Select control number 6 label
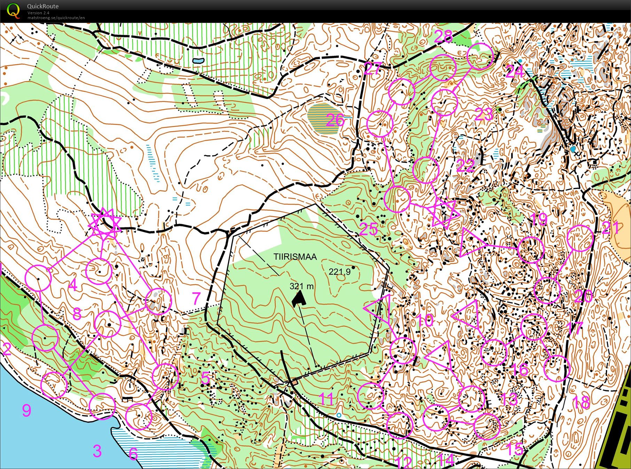The width and height of the screenshot is (631, 469). coord(133,454)
